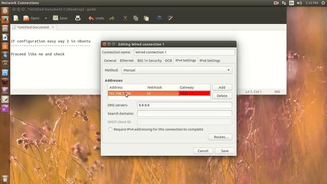Image resolution: width=327 pixels, height=184 pixels.
Task: Switch to the 802.1x Security tab
Action: click(149, 60)
